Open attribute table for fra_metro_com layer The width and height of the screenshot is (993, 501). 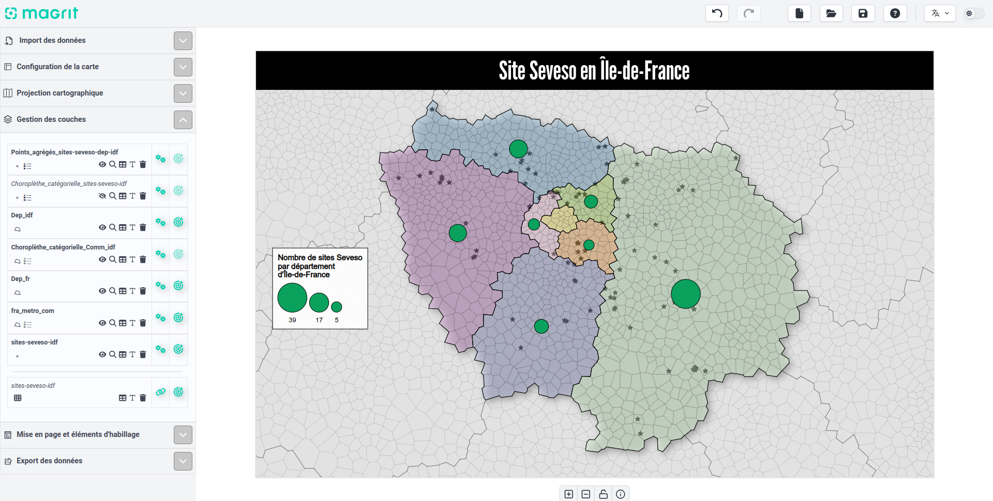[x=123, y=323]
